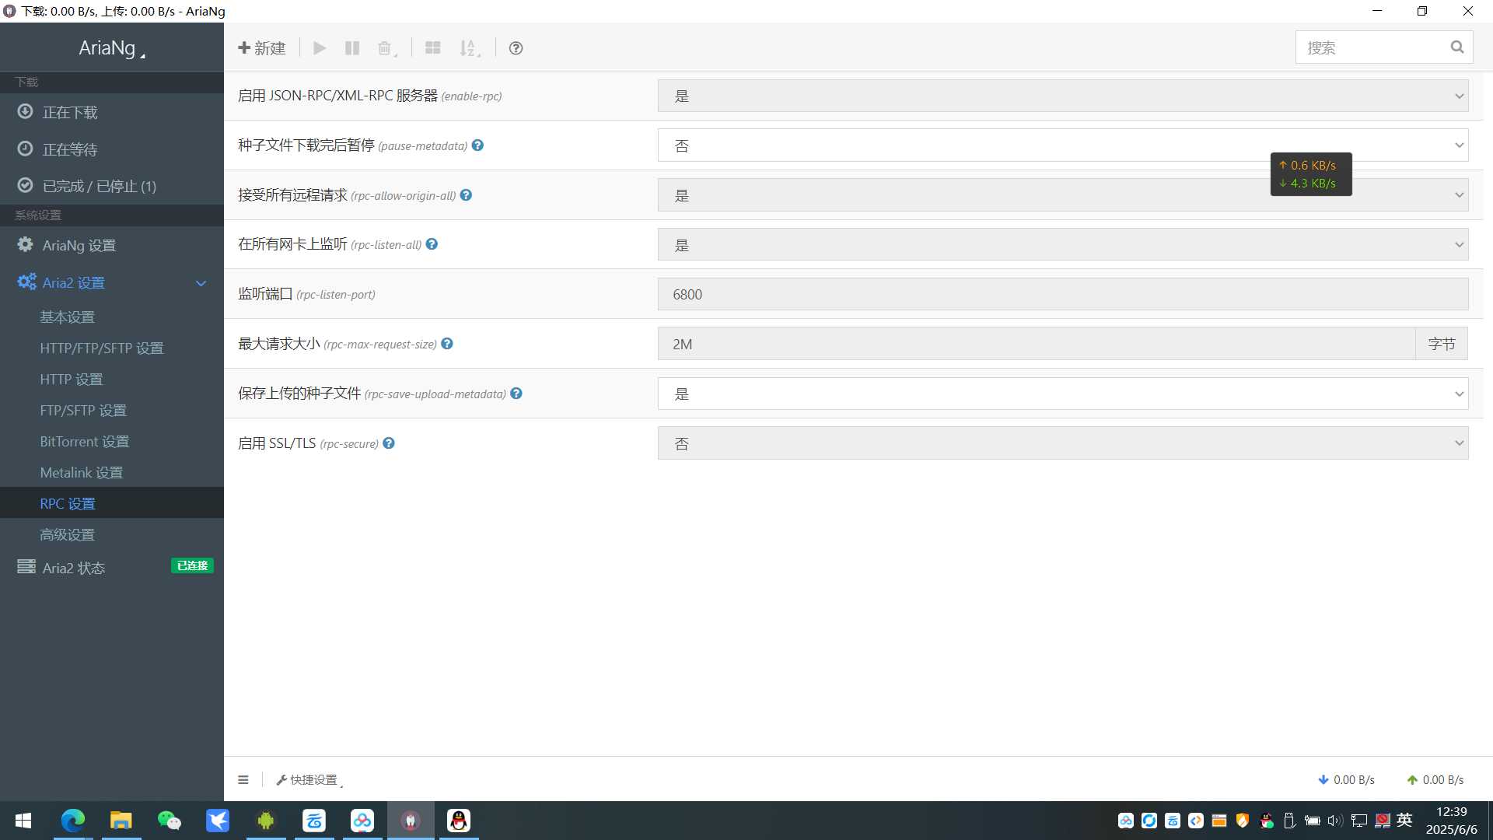Open WeChat from taskbar
Image resolution: width=1493 pixels, height=840 pixels.
pyautogui.click(x=170, y=821)
